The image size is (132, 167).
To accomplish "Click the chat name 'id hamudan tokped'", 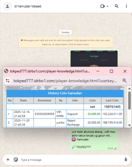I will (28, 6).
